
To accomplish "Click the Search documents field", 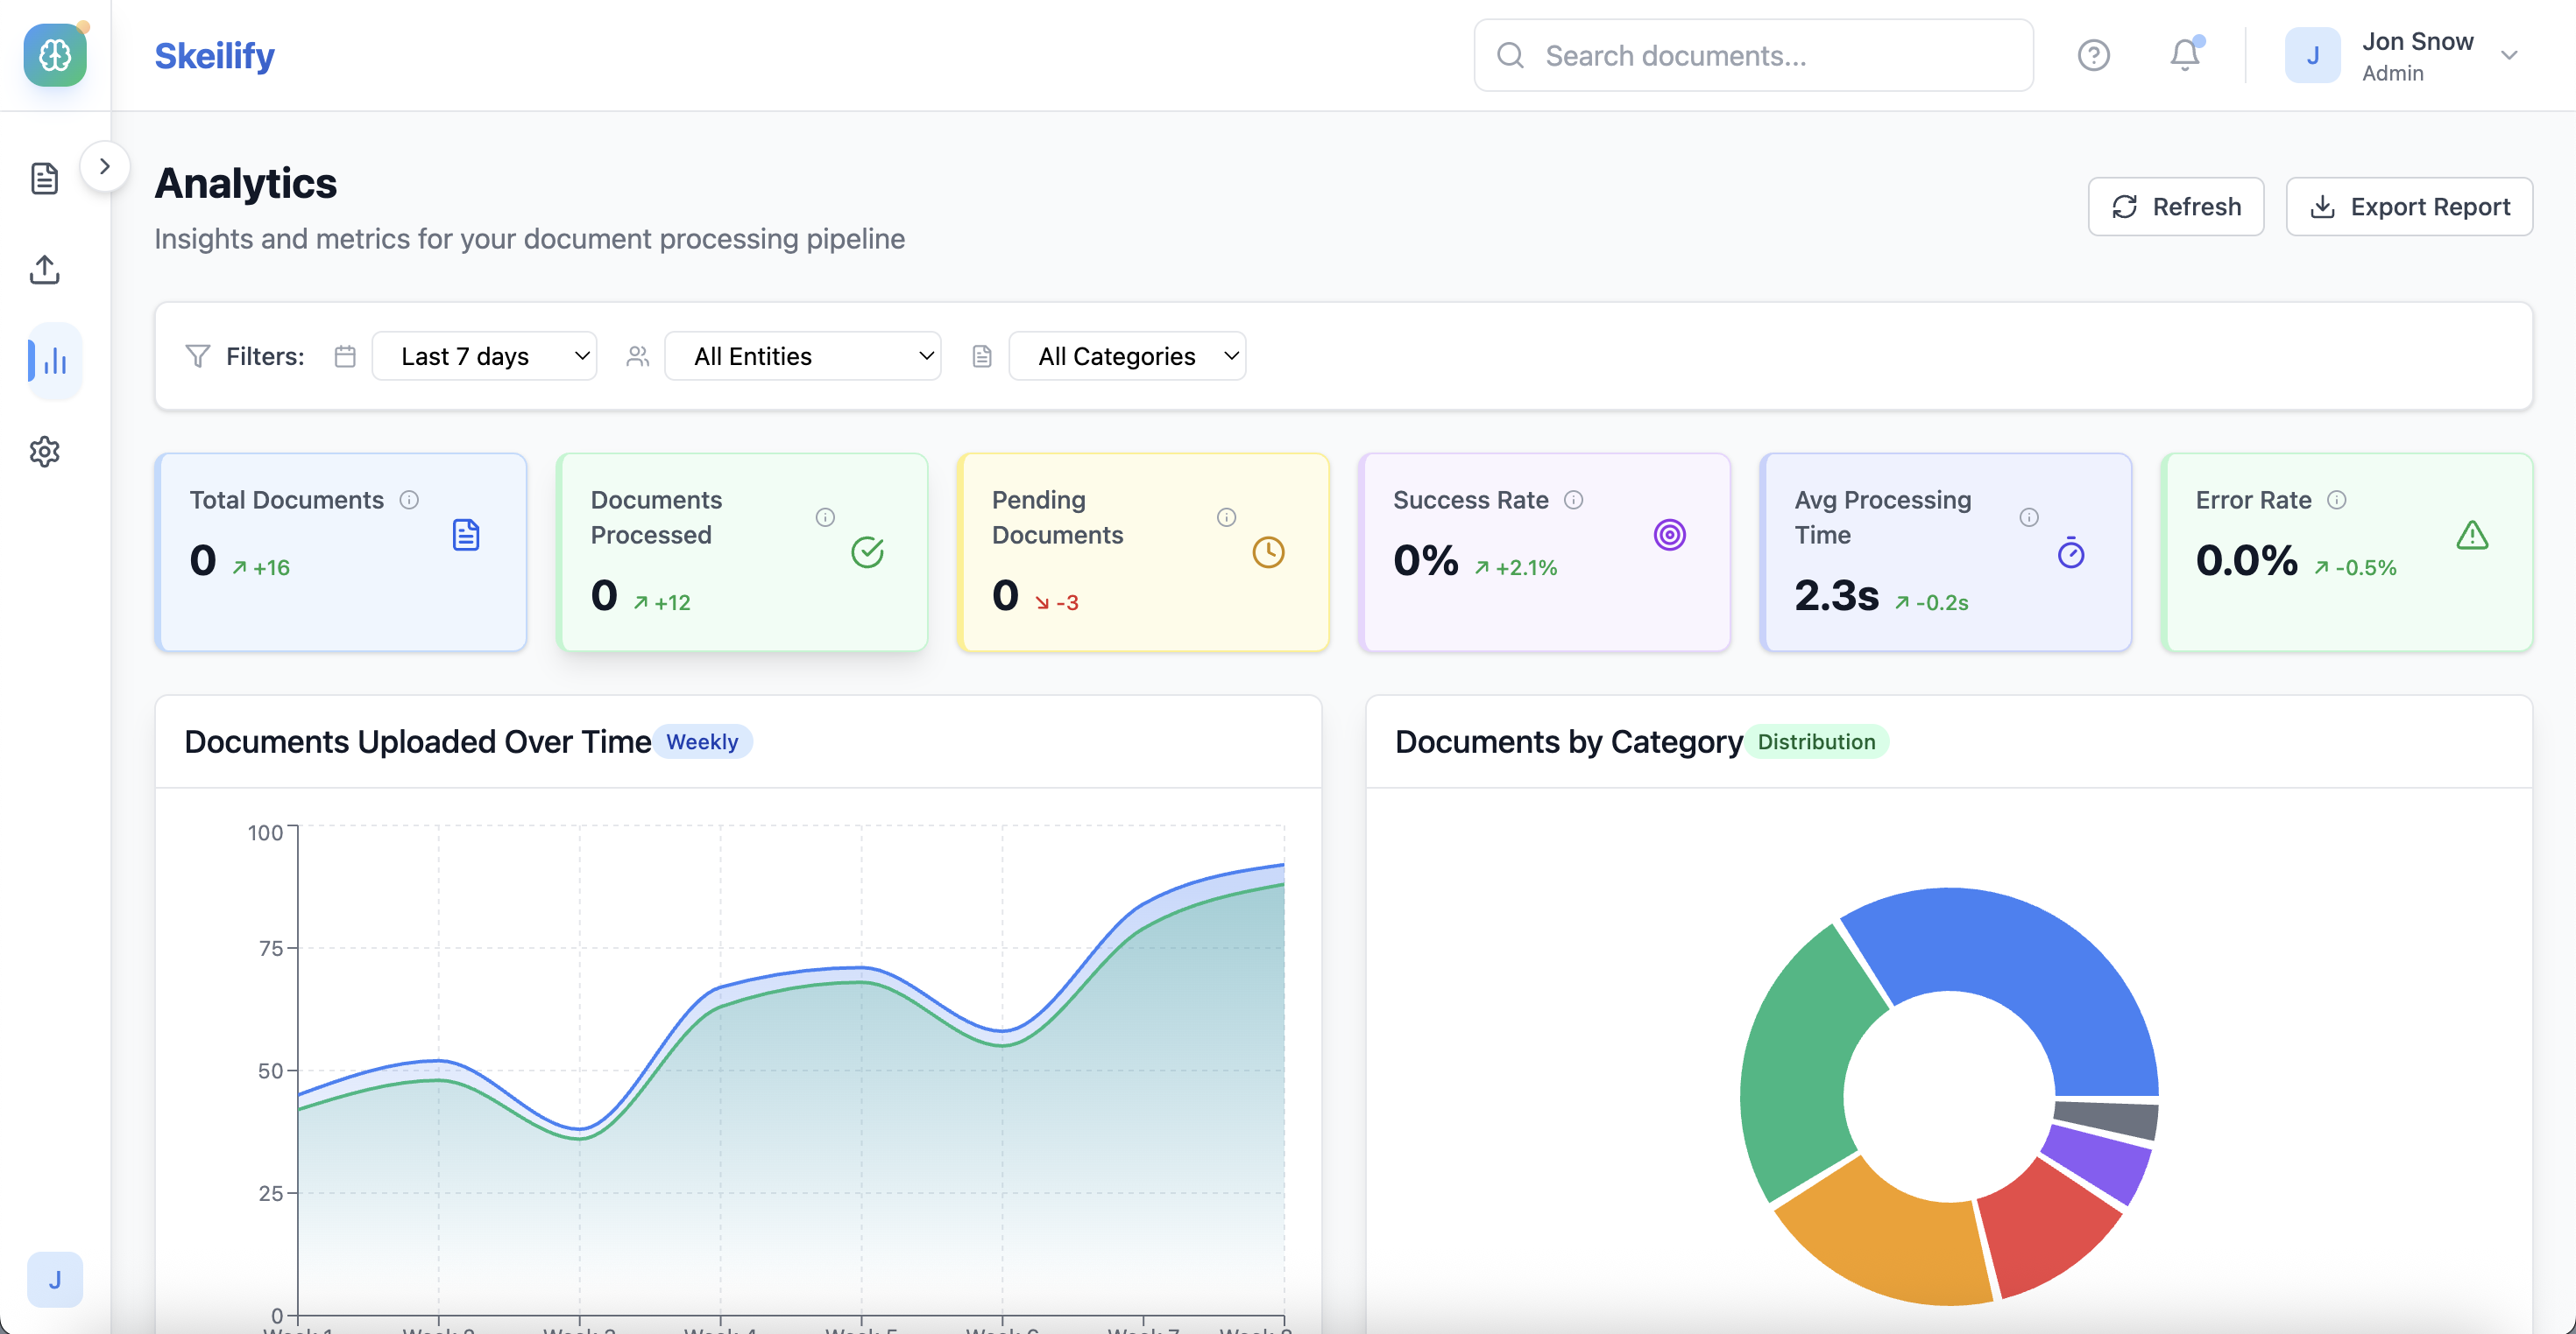I will click(x=1753, y=56).
